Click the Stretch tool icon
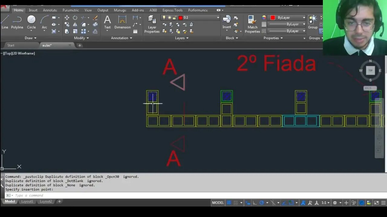The width and height of the screenshot is (387, 217). point(67,31)
